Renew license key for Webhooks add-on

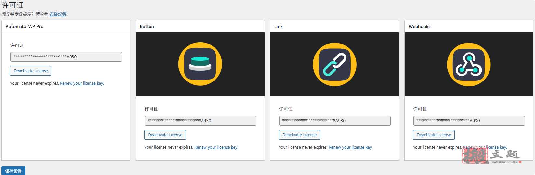pos(485,147)
